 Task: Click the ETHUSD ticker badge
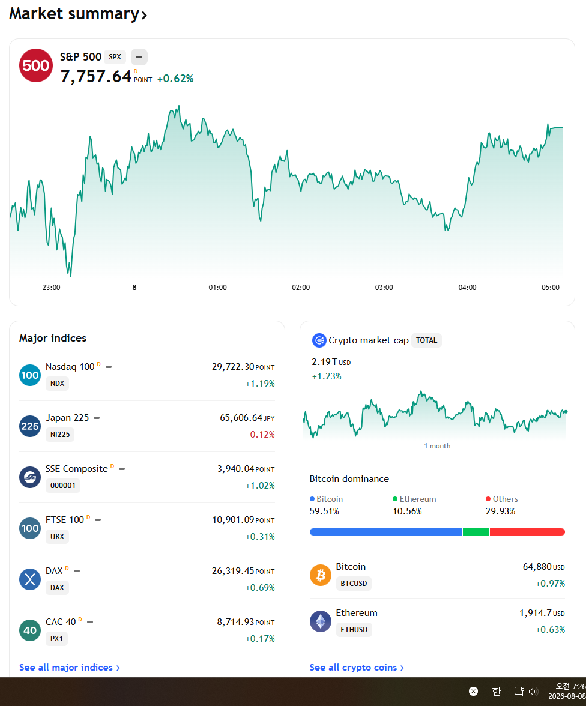click(354, 629)
